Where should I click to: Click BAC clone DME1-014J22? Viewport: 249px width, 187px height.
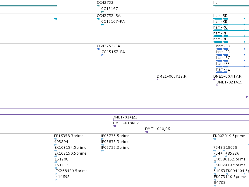[x=125, y=117]
